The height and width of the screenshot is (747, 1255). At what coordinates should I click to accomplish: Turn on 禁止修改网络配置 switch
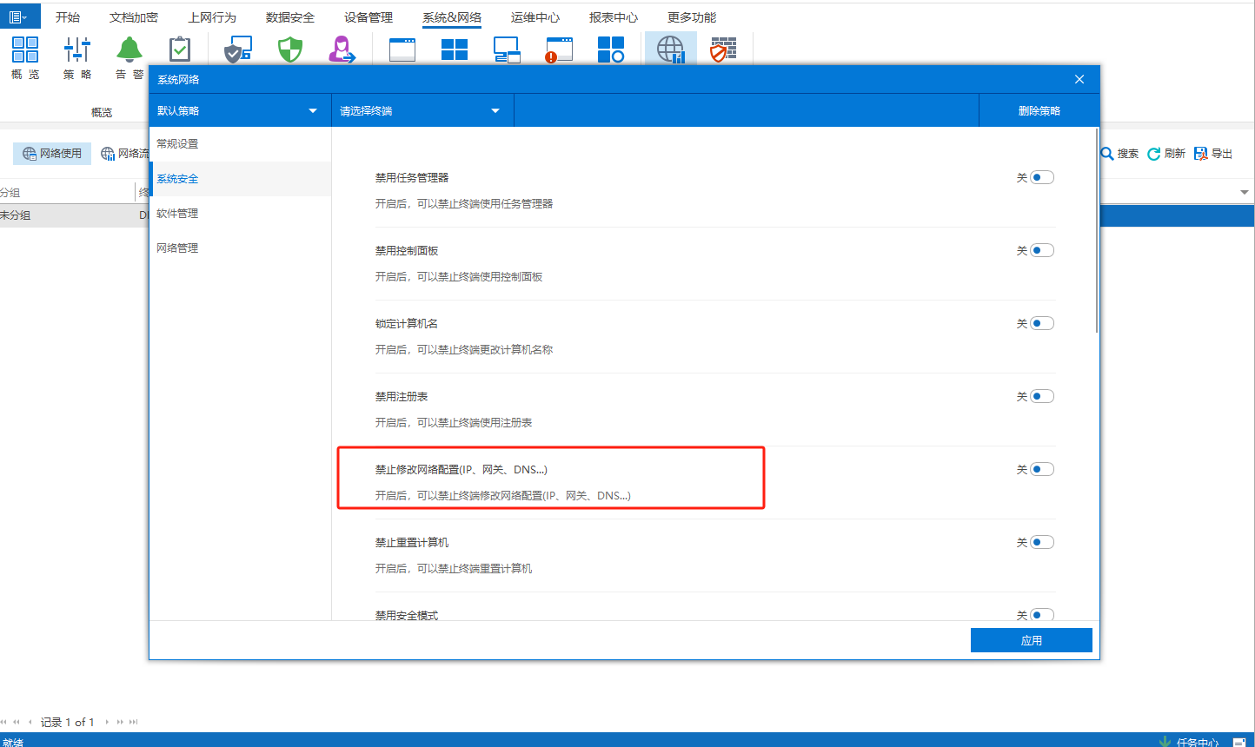click(x=1041, y=470)
